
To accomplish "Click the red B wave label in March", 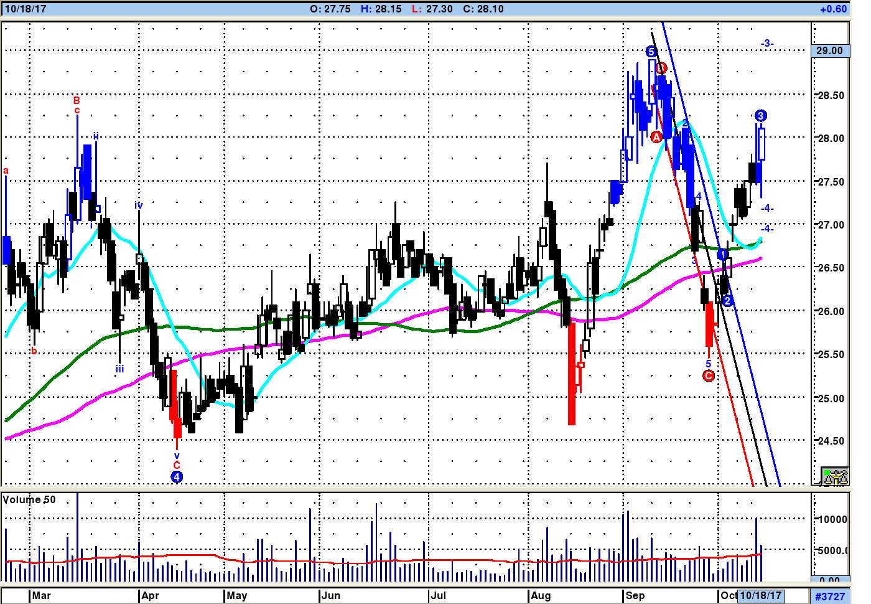I will click(x=77, y=100).
